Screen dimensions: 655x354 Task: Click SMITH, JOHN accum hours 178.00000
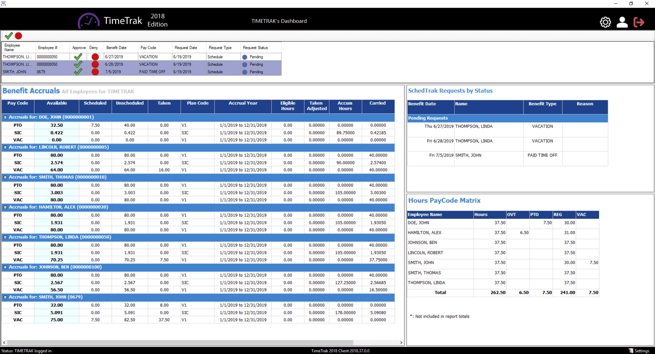[x=345, y=313]
